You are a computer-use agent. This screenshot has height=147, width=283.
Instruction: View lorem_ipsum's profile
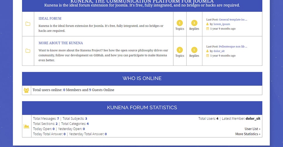222,24
